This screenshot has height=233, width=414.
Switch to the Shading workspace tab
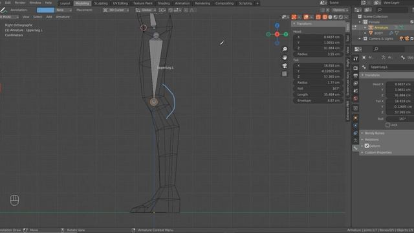point(164,3)
